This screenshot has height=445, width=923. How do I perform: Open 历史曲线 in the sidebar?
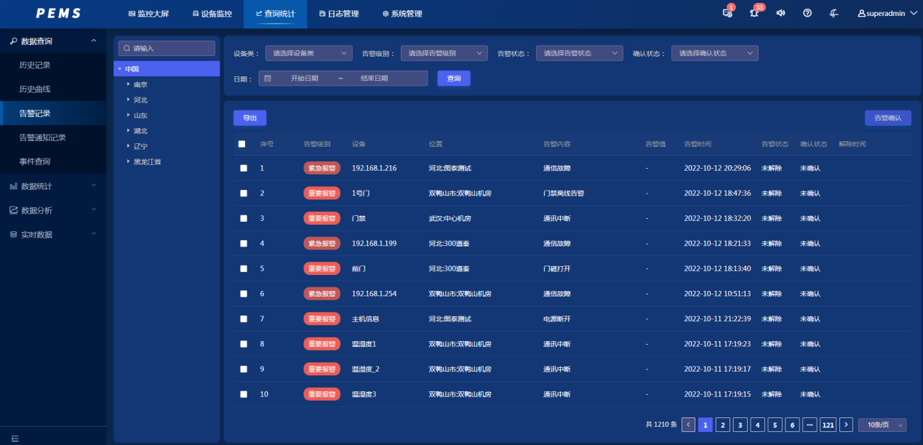pyautogui.click(x=35, y=89)
